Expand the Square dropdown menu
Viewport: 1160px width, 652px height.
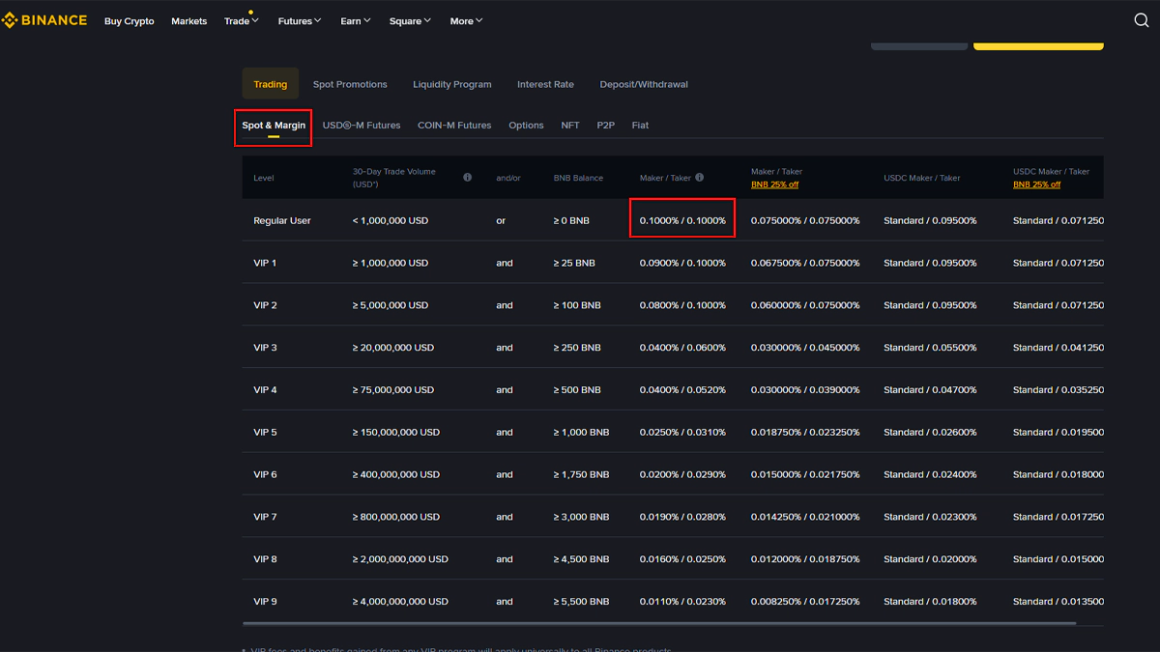pos(410,21)
